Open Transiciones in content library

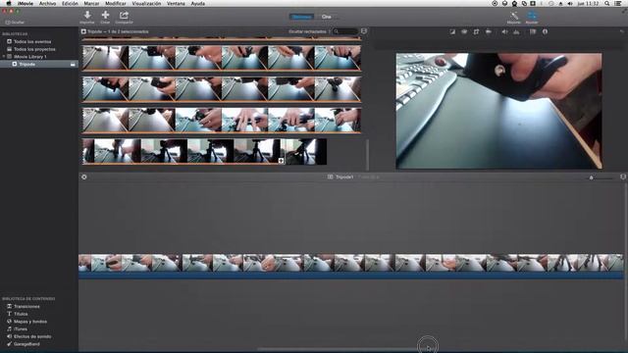tap(26, 307)
